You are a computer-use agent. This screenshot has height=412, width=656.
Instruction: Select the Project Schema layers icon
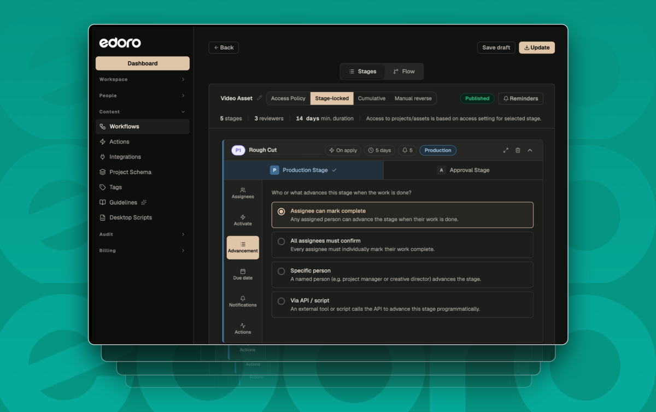point(102,172)
